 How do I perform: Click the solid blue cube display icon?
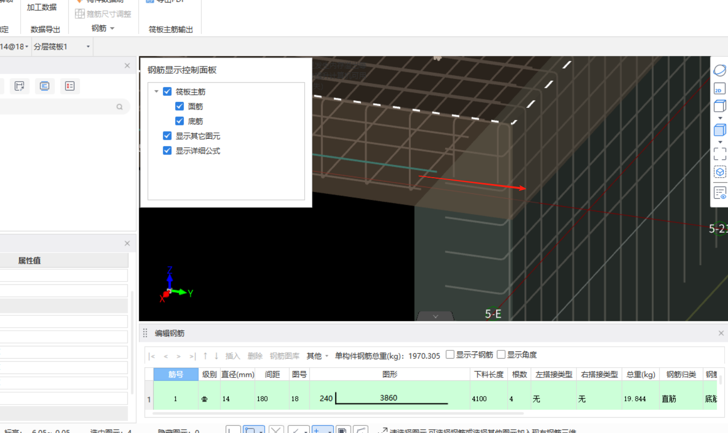pyautogui.click(x=720, y=130)
